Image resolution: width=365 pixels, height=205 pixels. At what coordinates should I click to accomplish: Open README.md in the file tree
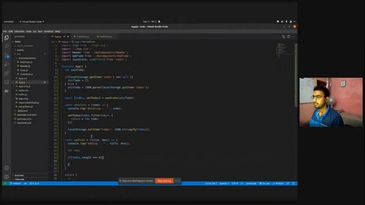coord(24,123)
